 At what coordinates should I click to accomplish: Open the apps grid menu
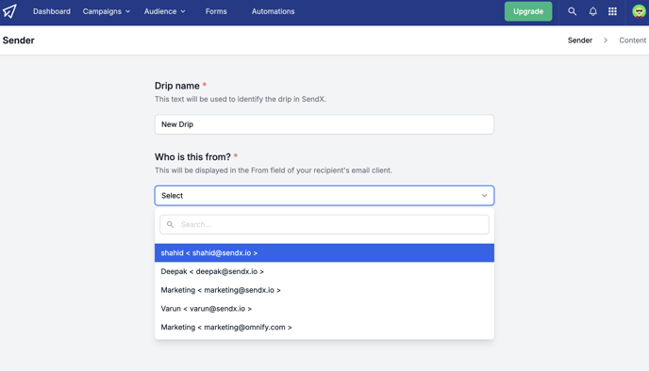[612, 11]
